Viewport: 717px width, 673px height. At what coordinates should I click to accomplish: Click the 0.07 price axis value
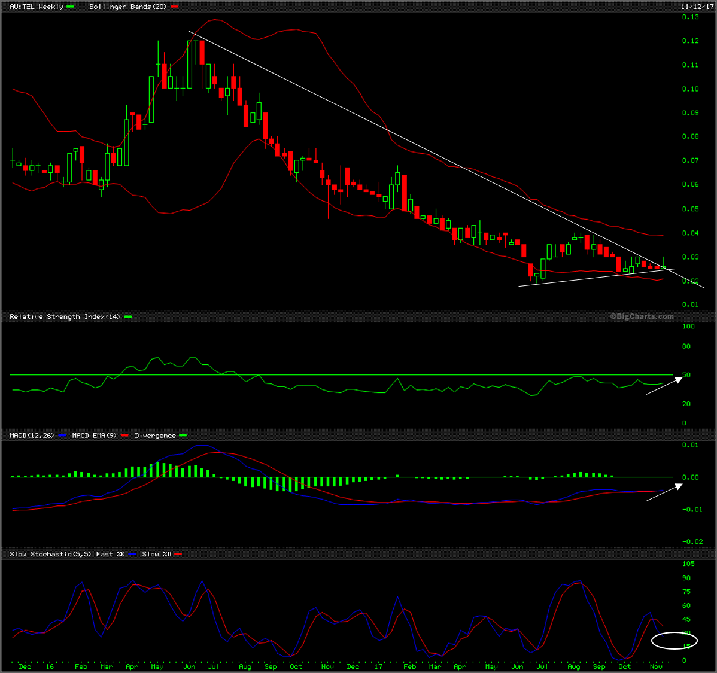click(x=691, y=160)
